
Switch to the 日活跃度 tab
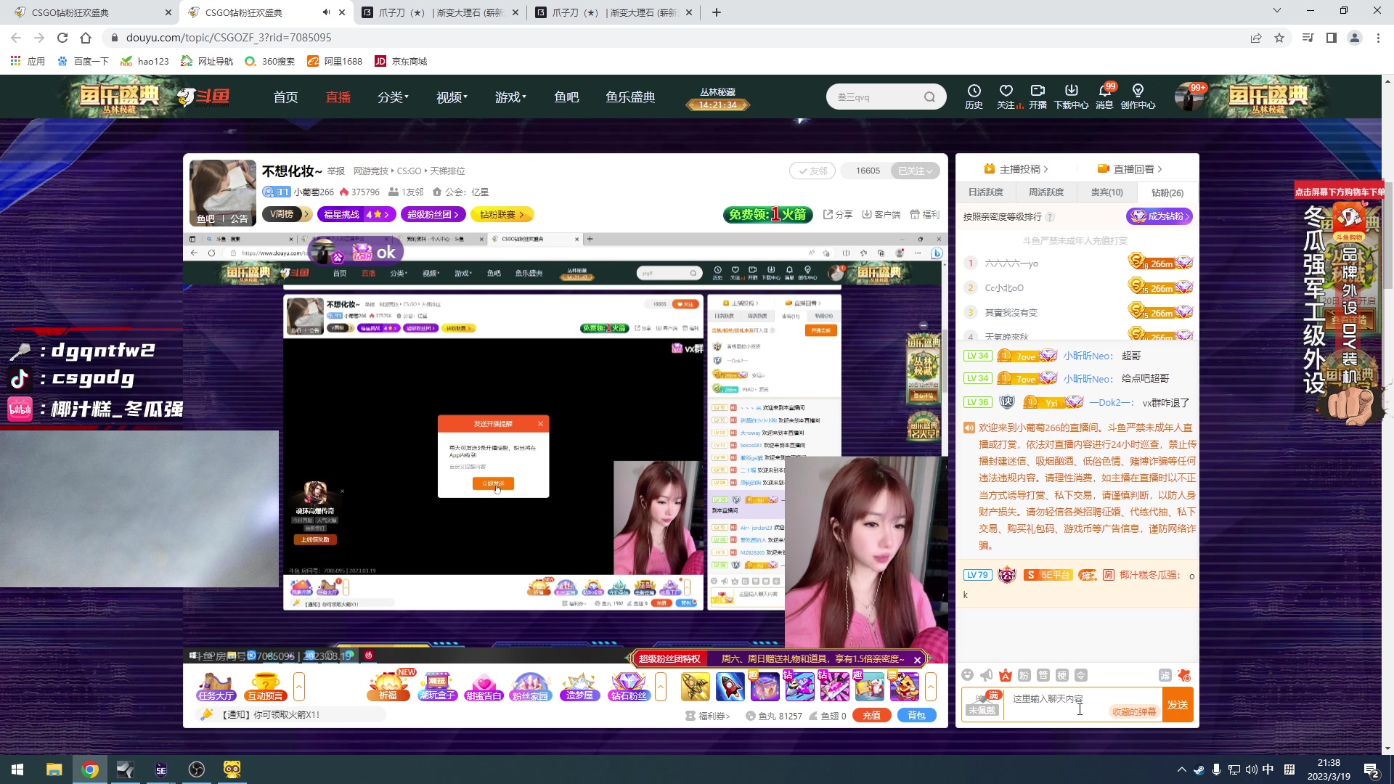[985, 192]
